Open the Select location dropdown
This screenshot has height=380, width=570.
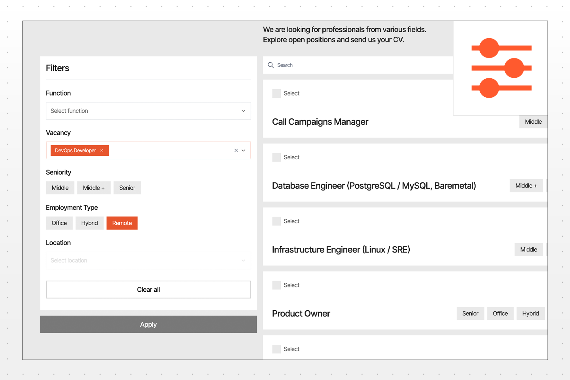(x=148, y=260)
